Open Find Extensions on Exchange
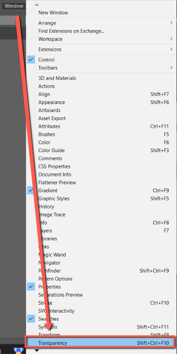 coord(71,31)
